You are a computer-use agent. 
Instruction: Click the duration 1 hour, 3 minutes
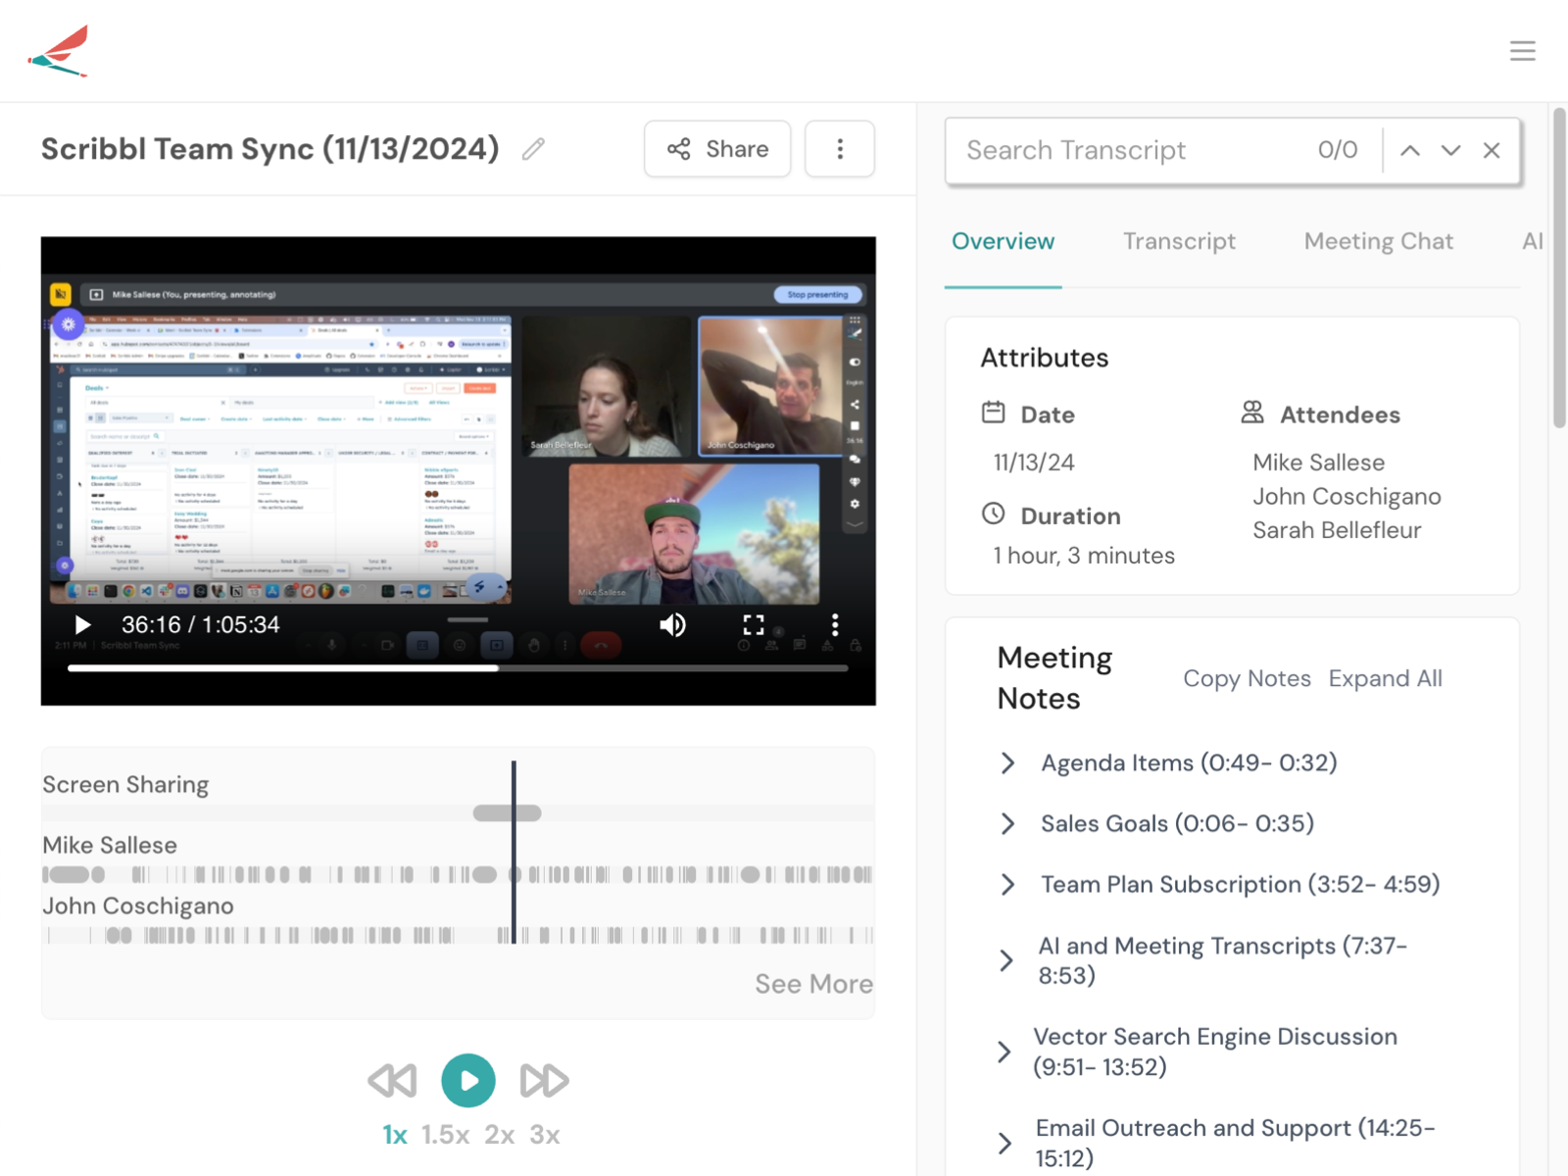pyautogui.click(x=1084, y=556)
